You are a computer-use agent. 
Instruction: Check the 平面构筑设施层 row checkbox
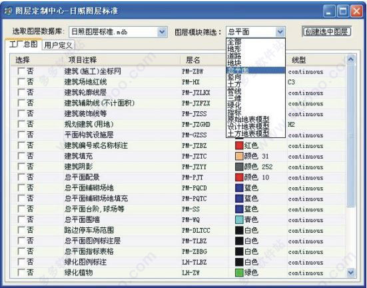[x=21, y=135]
